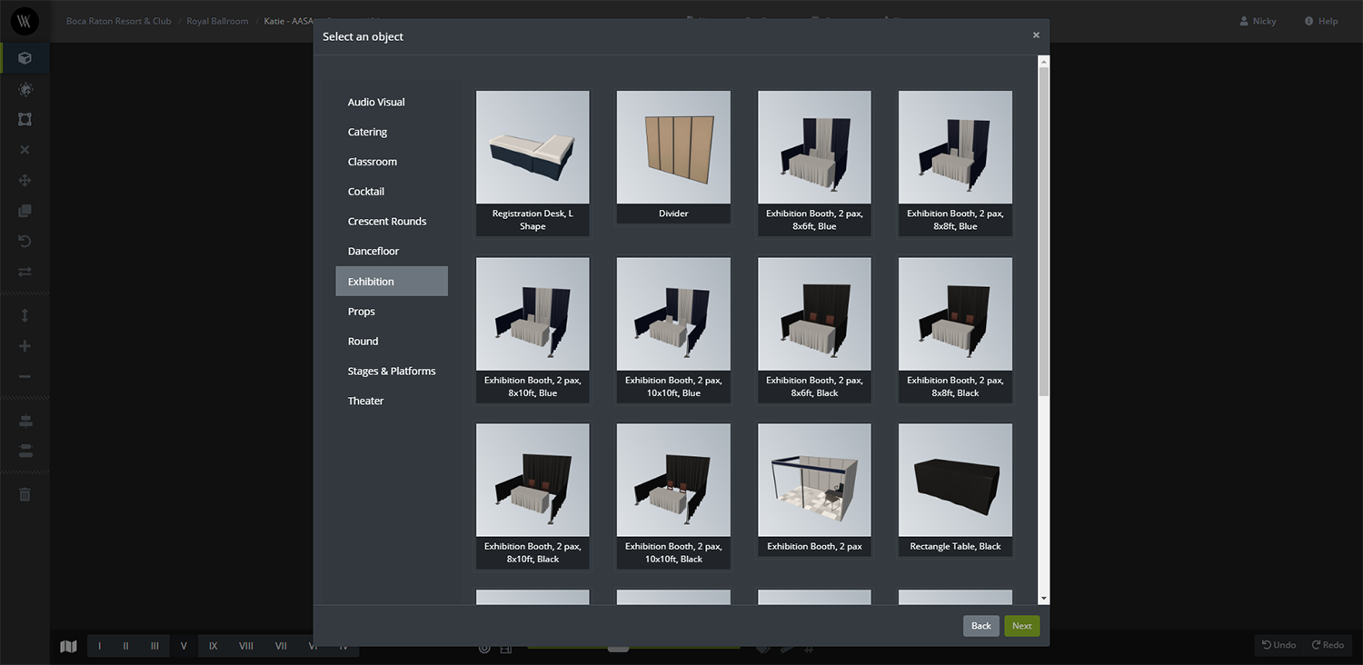This screenshot has width=1363, height=665.
Task: Select Exhibition Booth 2 pax 8x10ft Black
Action: [x=532, y=496]
